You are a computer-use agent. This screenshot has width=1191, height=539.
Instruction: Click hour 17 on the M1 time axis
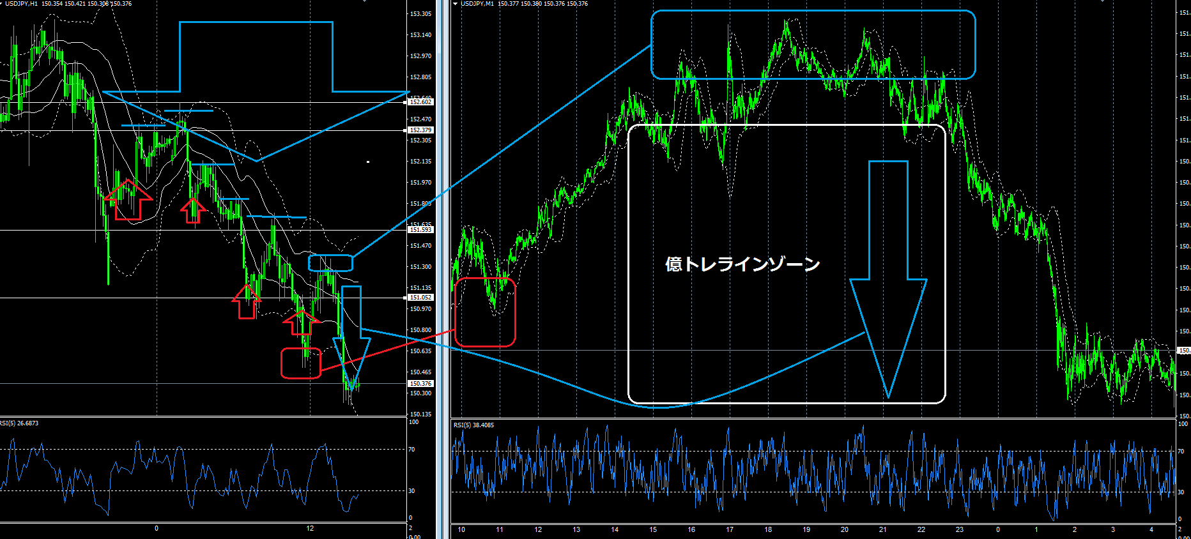(730, 530)
